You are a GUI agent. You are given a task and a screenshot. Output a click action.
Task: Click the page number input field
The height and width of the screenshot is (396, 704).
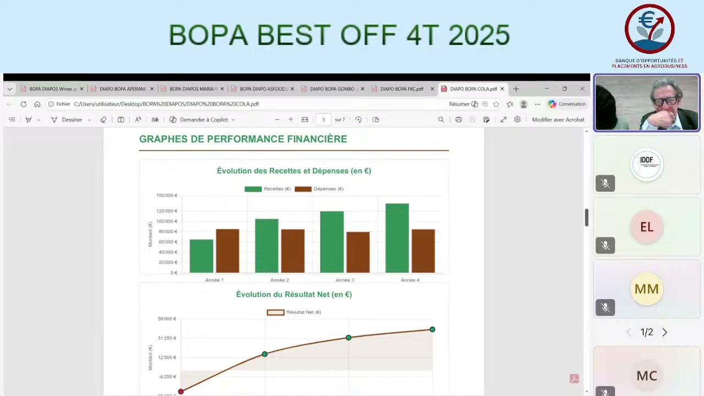(323, 119)
